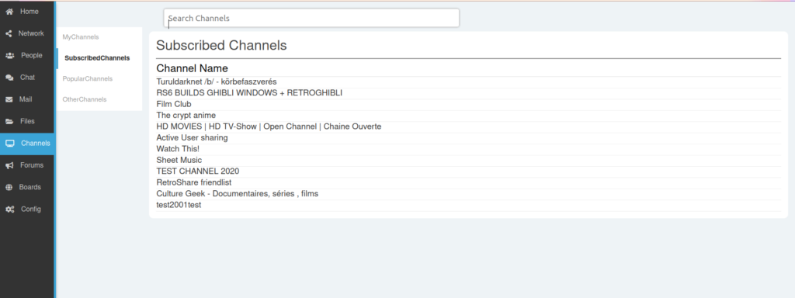Click the Mail envelope icon
The height and width of the screenshot is (298, 795).
[x=9, y=99]
